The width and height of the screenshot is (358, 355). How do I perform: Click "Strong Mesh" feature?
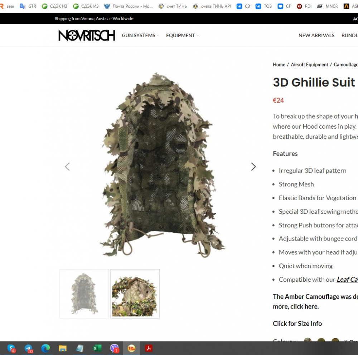pyautogui.click(x=296, y=184)
